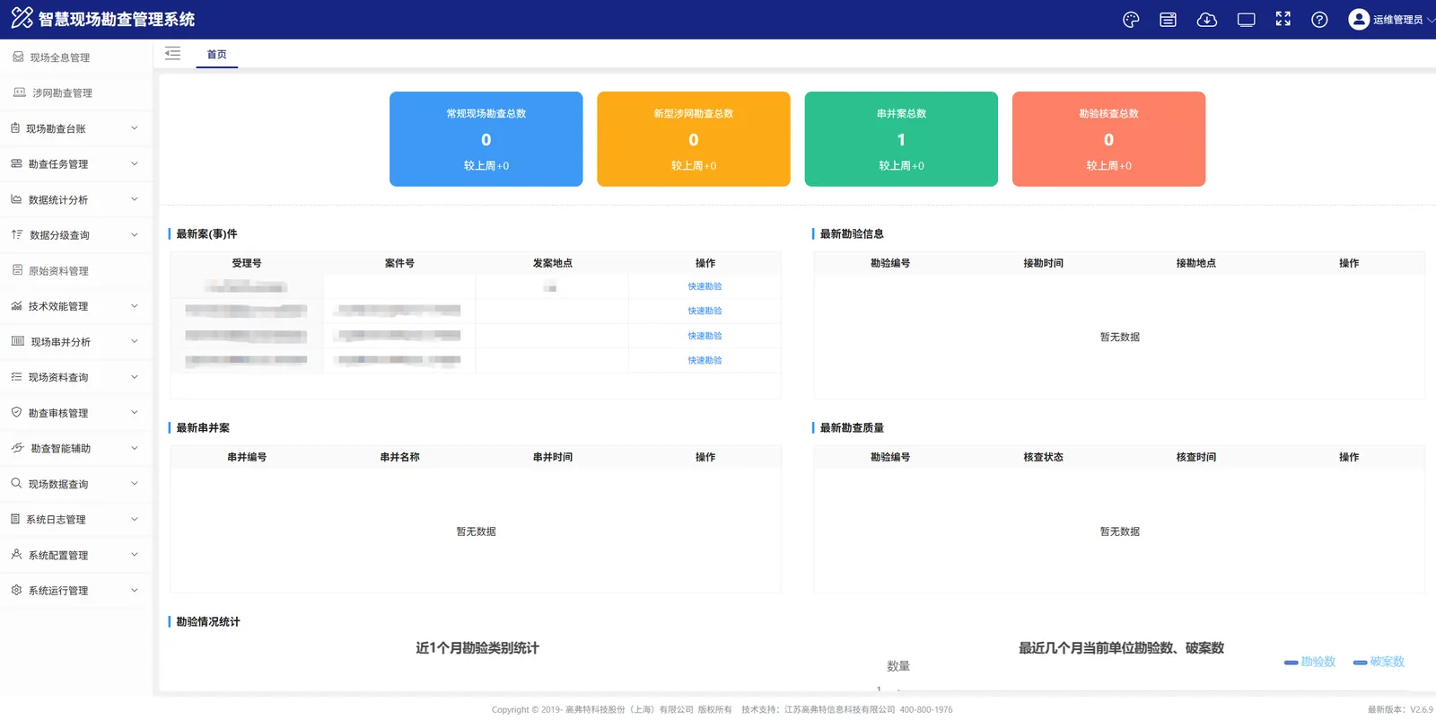Select the 首页 tab
This screenshot has width=1436, height=720.
click(217, 55)
